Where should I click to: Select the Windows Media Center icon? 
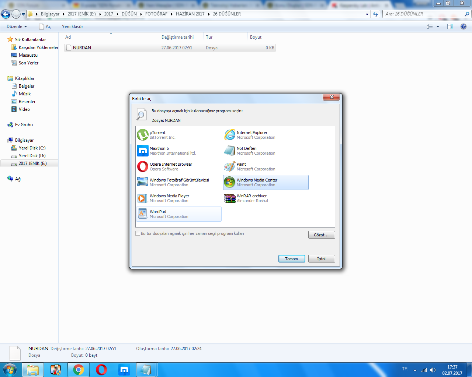(x=230, y=182)
